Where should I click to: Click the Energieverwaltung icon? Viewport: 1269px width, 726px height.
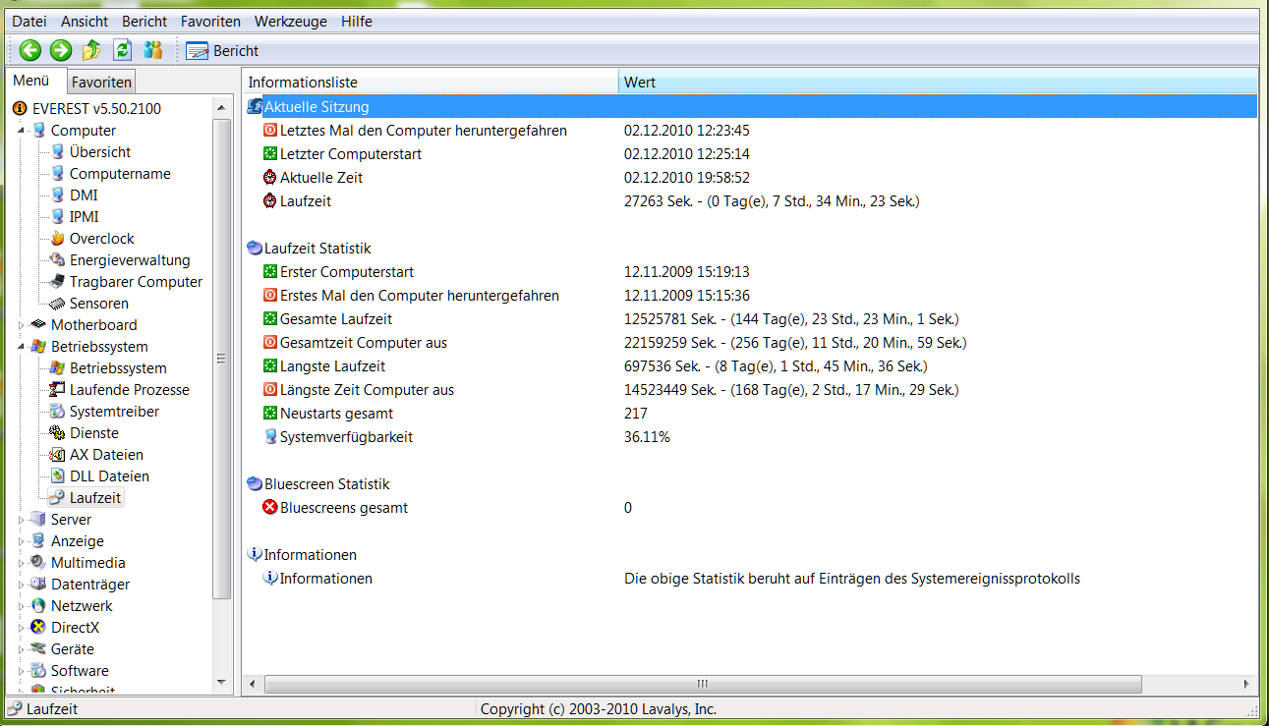(58, 260)
